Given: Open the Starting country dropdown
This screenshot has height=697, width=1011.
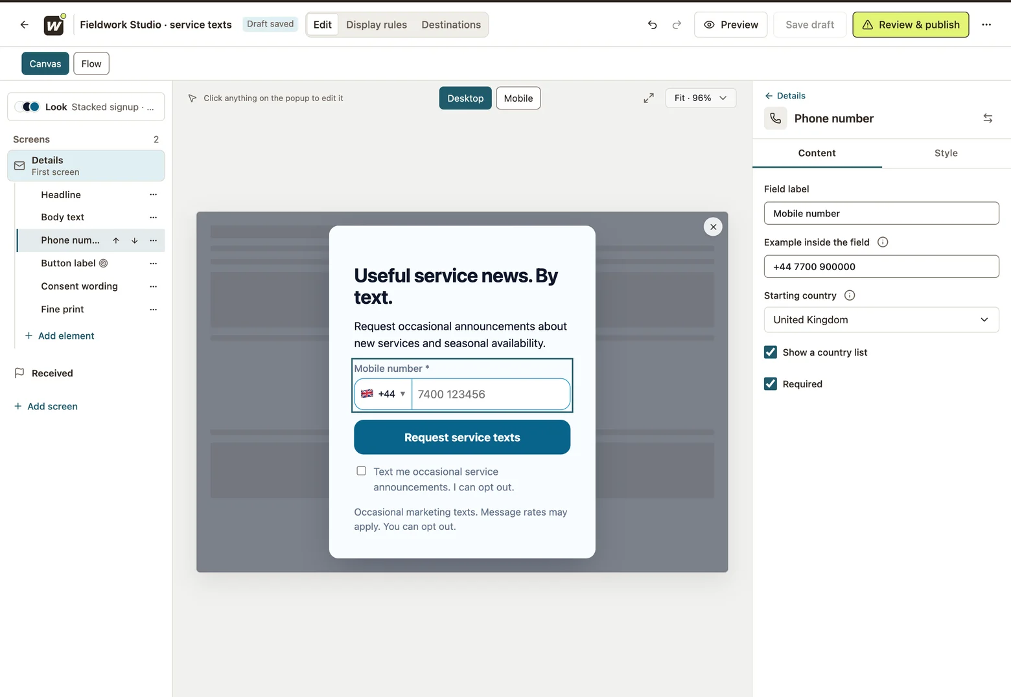Looking at the screenshot, I should tap(881, 320).
